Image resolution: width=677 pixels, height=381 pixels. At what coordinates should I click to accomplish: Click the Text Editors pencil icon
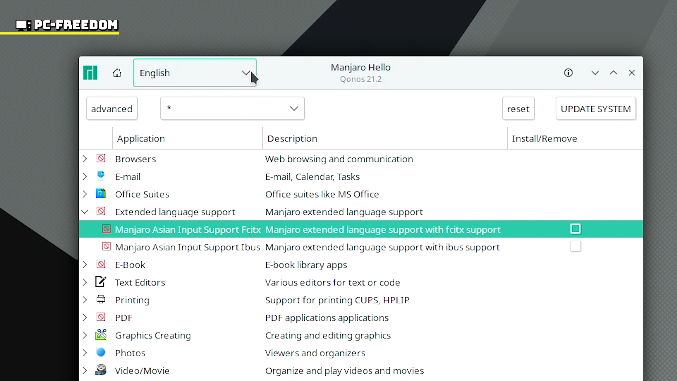pyautogui.click(x=101, y=282)
